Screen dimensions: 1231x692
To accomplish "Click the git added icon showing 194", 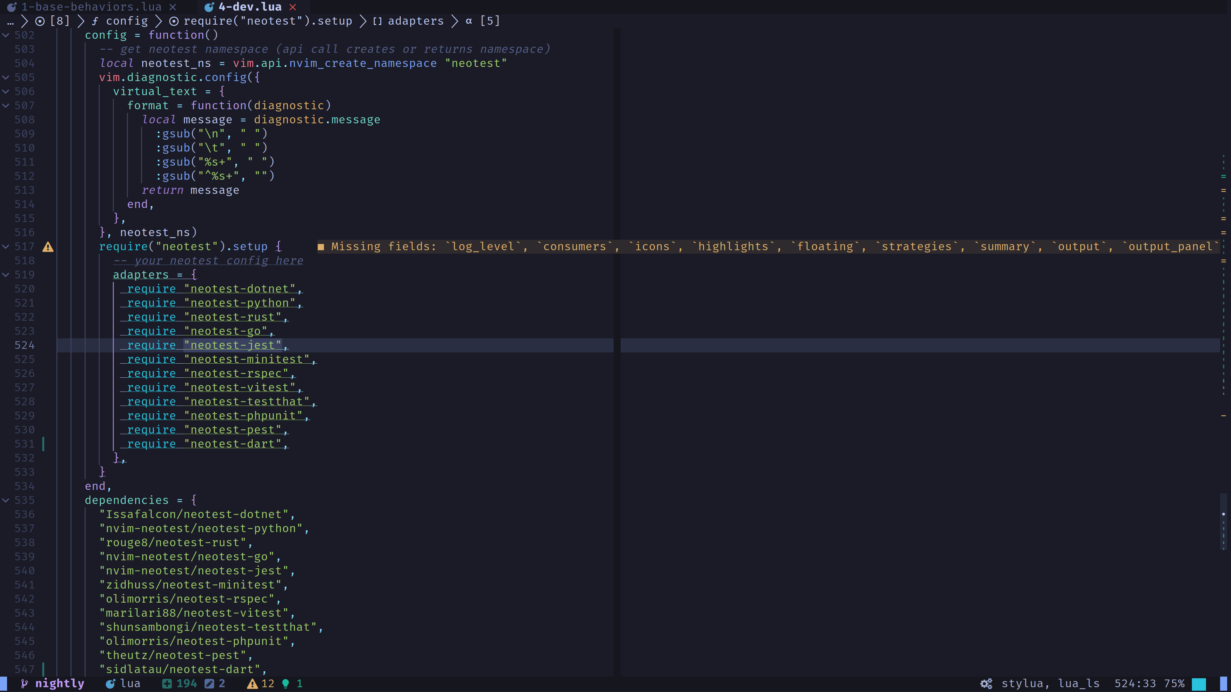I will 167,683.
